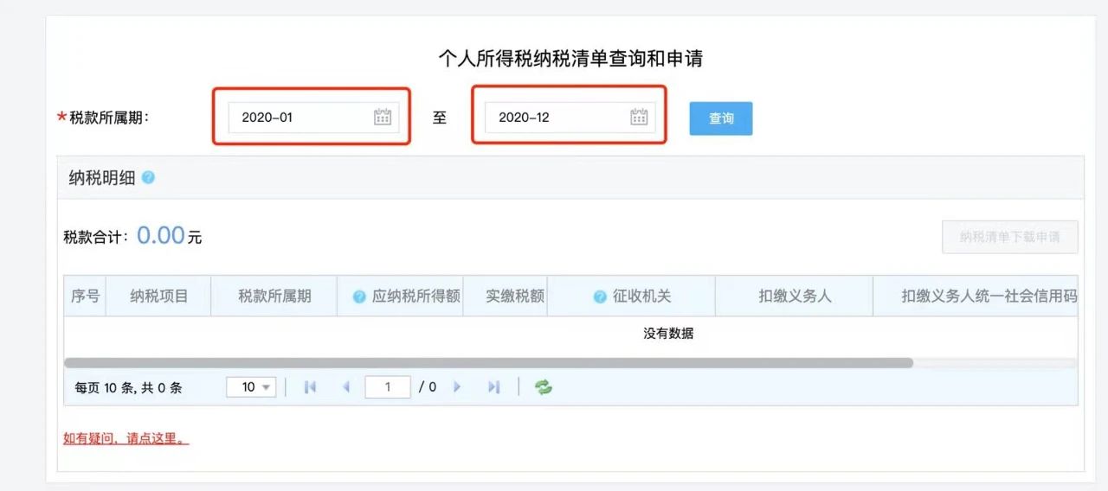Go to first page of results
The height and width of the screenshot is (491, 1108).
310,387
